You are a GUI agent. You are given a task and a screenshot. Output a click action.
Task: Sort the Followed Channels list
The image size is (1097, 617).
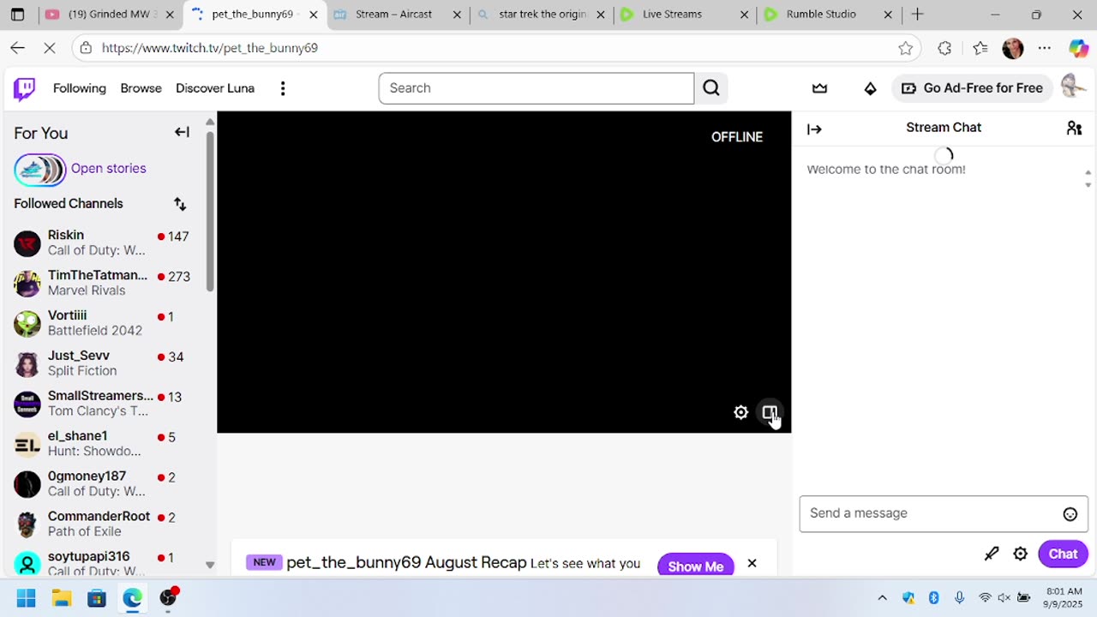click(x=180, y=204)
